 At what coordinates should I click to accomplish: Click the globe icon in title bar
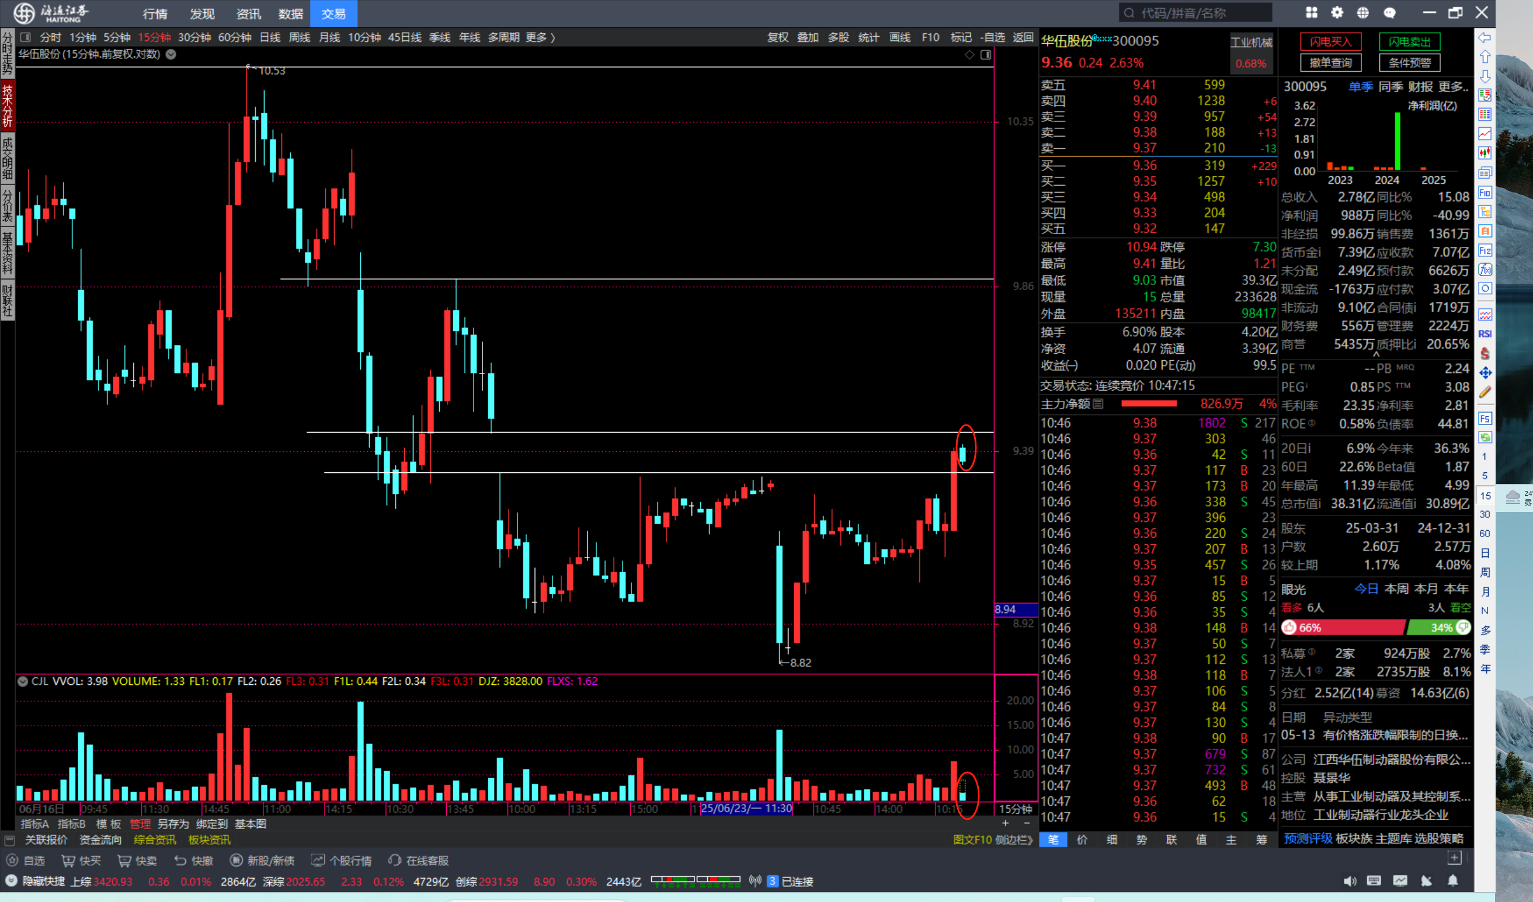pos(1362,13)
